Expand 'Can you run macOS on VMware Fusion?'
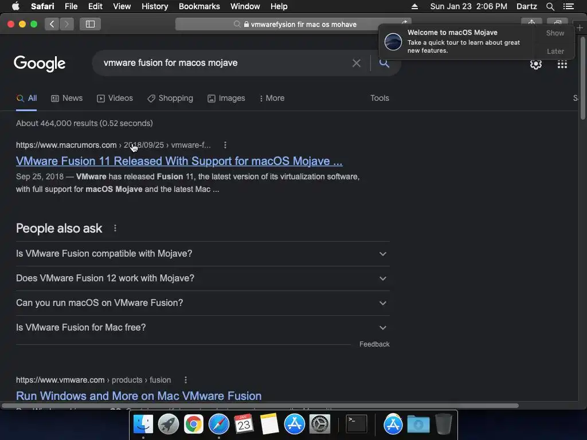The width and height of the screenshot is (587, 440). [x=202, y=303]
